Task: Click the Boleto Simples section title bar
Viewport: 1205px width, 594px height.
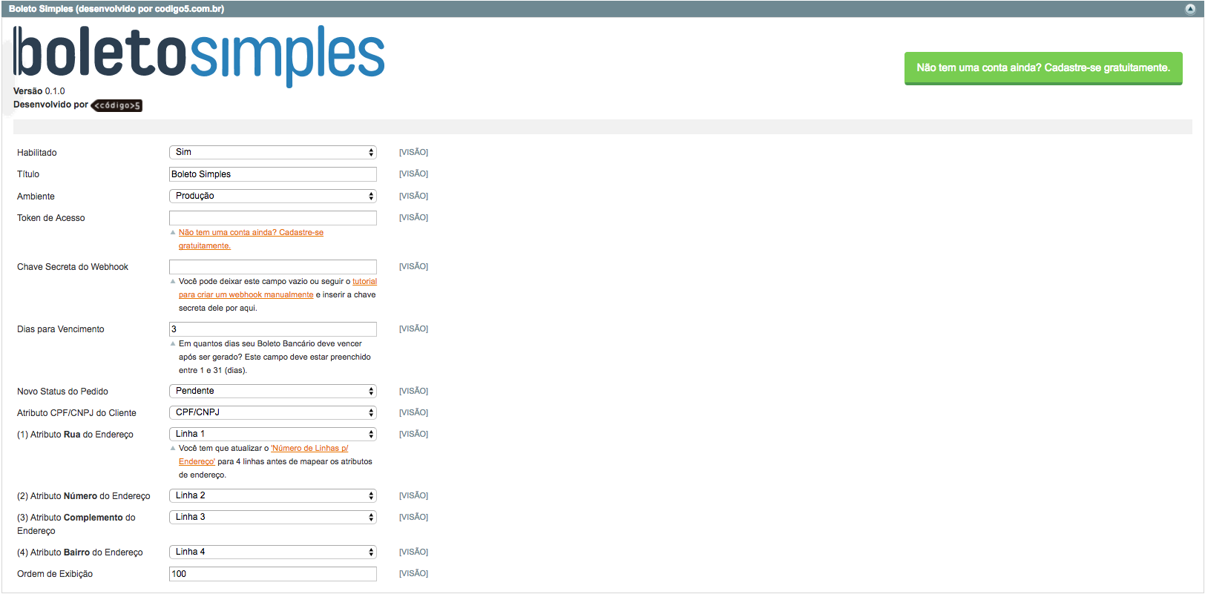Action: [x=602, y=9]
